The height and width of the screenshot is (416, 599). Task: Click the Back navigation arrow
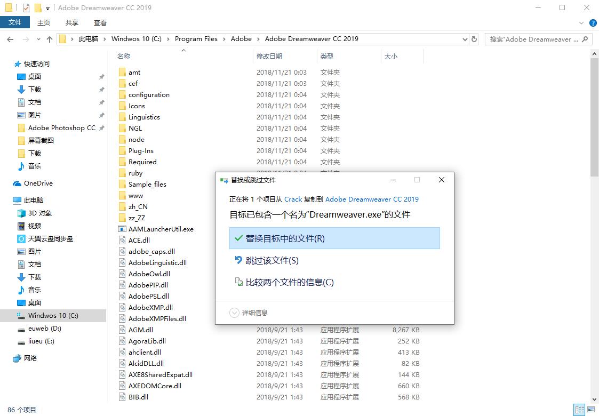coord(10,39)
